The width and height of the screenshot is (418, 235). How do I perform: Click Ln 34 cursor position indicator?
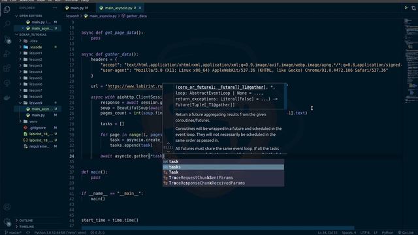[327, 232]
